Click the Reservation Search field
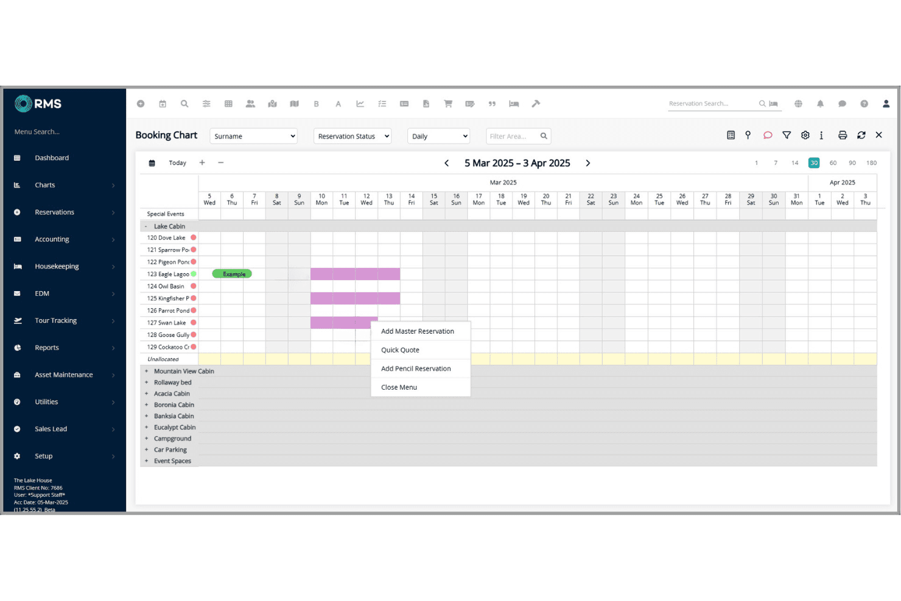The image size is (901, 601). (712, 104)
